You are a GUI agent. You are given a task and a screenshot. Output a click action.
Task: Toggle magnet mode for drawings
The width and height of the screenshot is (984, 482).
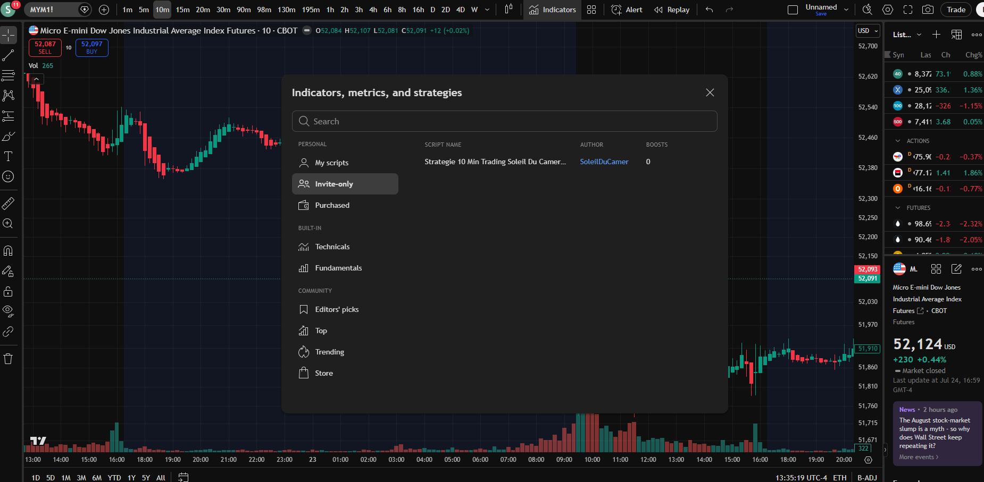[x=9, y=251]
